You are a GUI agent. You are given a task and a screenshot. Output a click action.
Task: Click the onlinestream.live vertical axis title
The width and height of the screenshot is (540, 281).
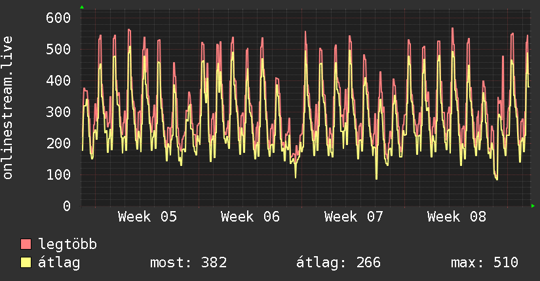[8, 108]
